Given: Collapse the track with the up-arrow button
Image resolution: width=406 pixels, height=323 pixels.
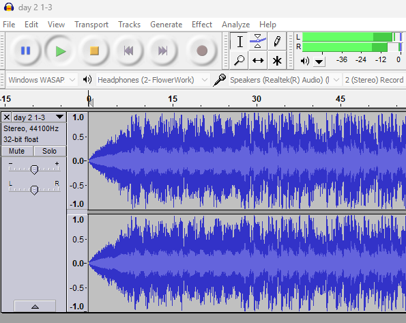Looking at the screenshot, I should [x=35, y=306].
